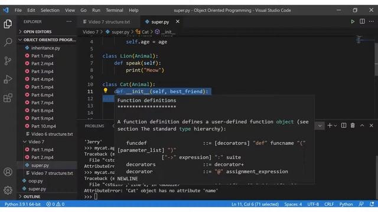The height and width of the screenshot is (212, 378).
Task: Open the Selection menu
Action: 50,11
